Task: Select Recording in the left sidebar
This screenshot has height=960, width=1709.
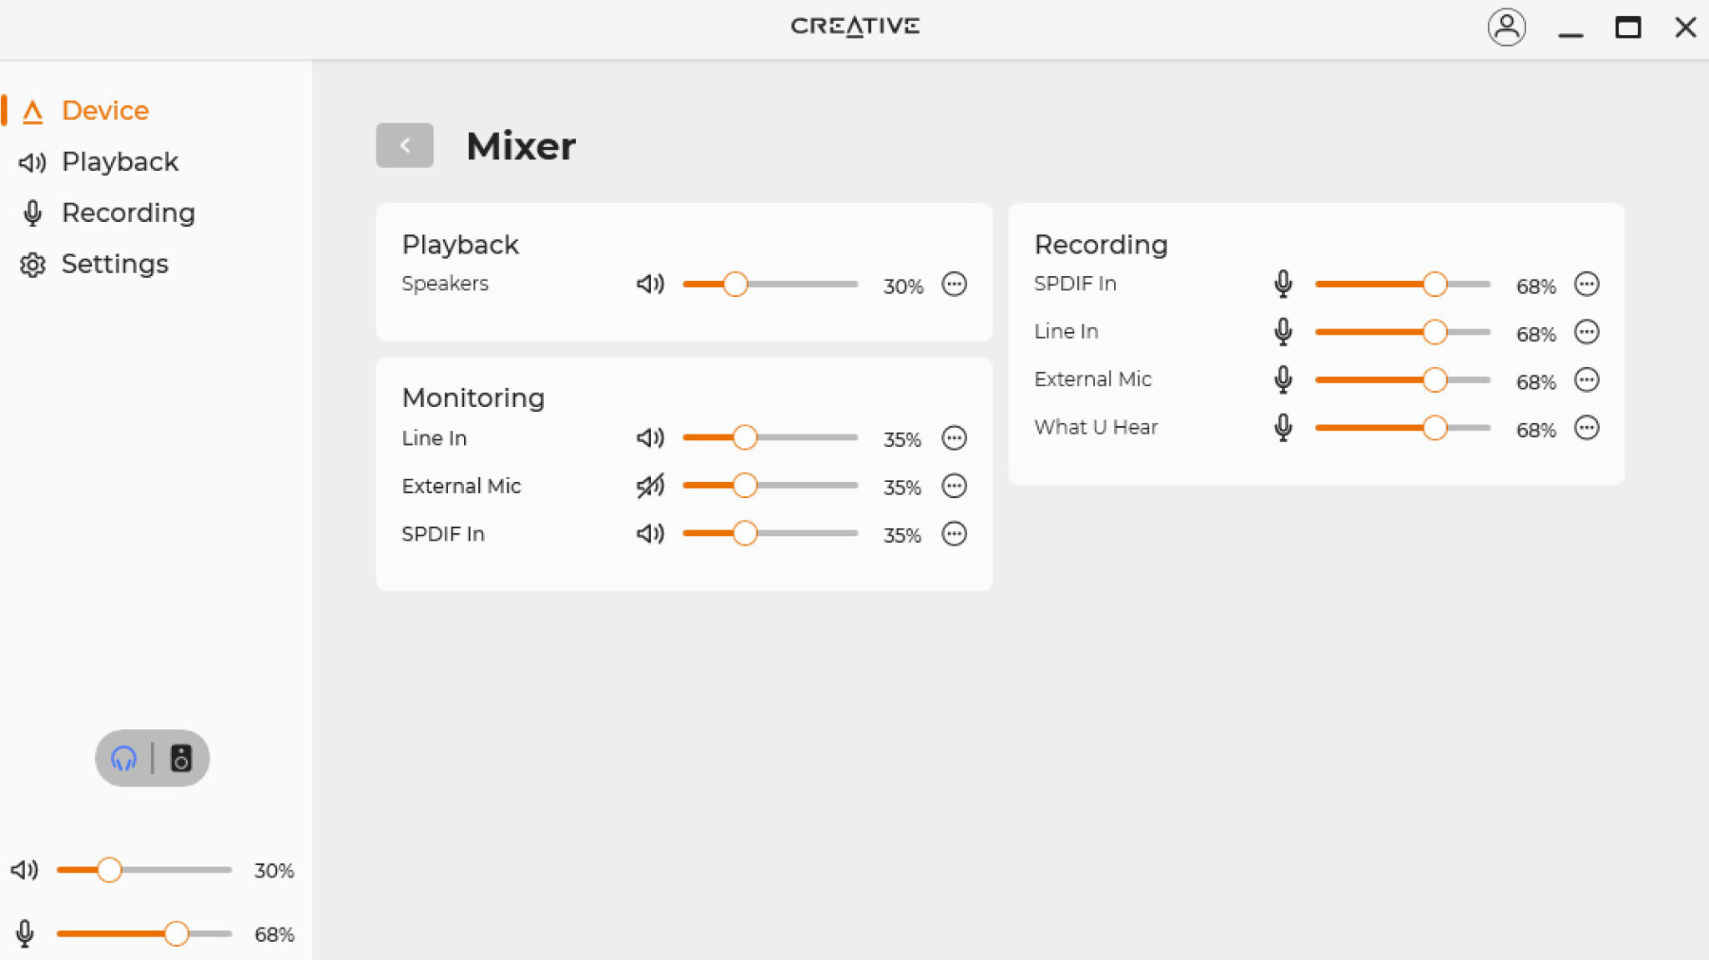Action: pyautogui.click(x=128, y=214)
